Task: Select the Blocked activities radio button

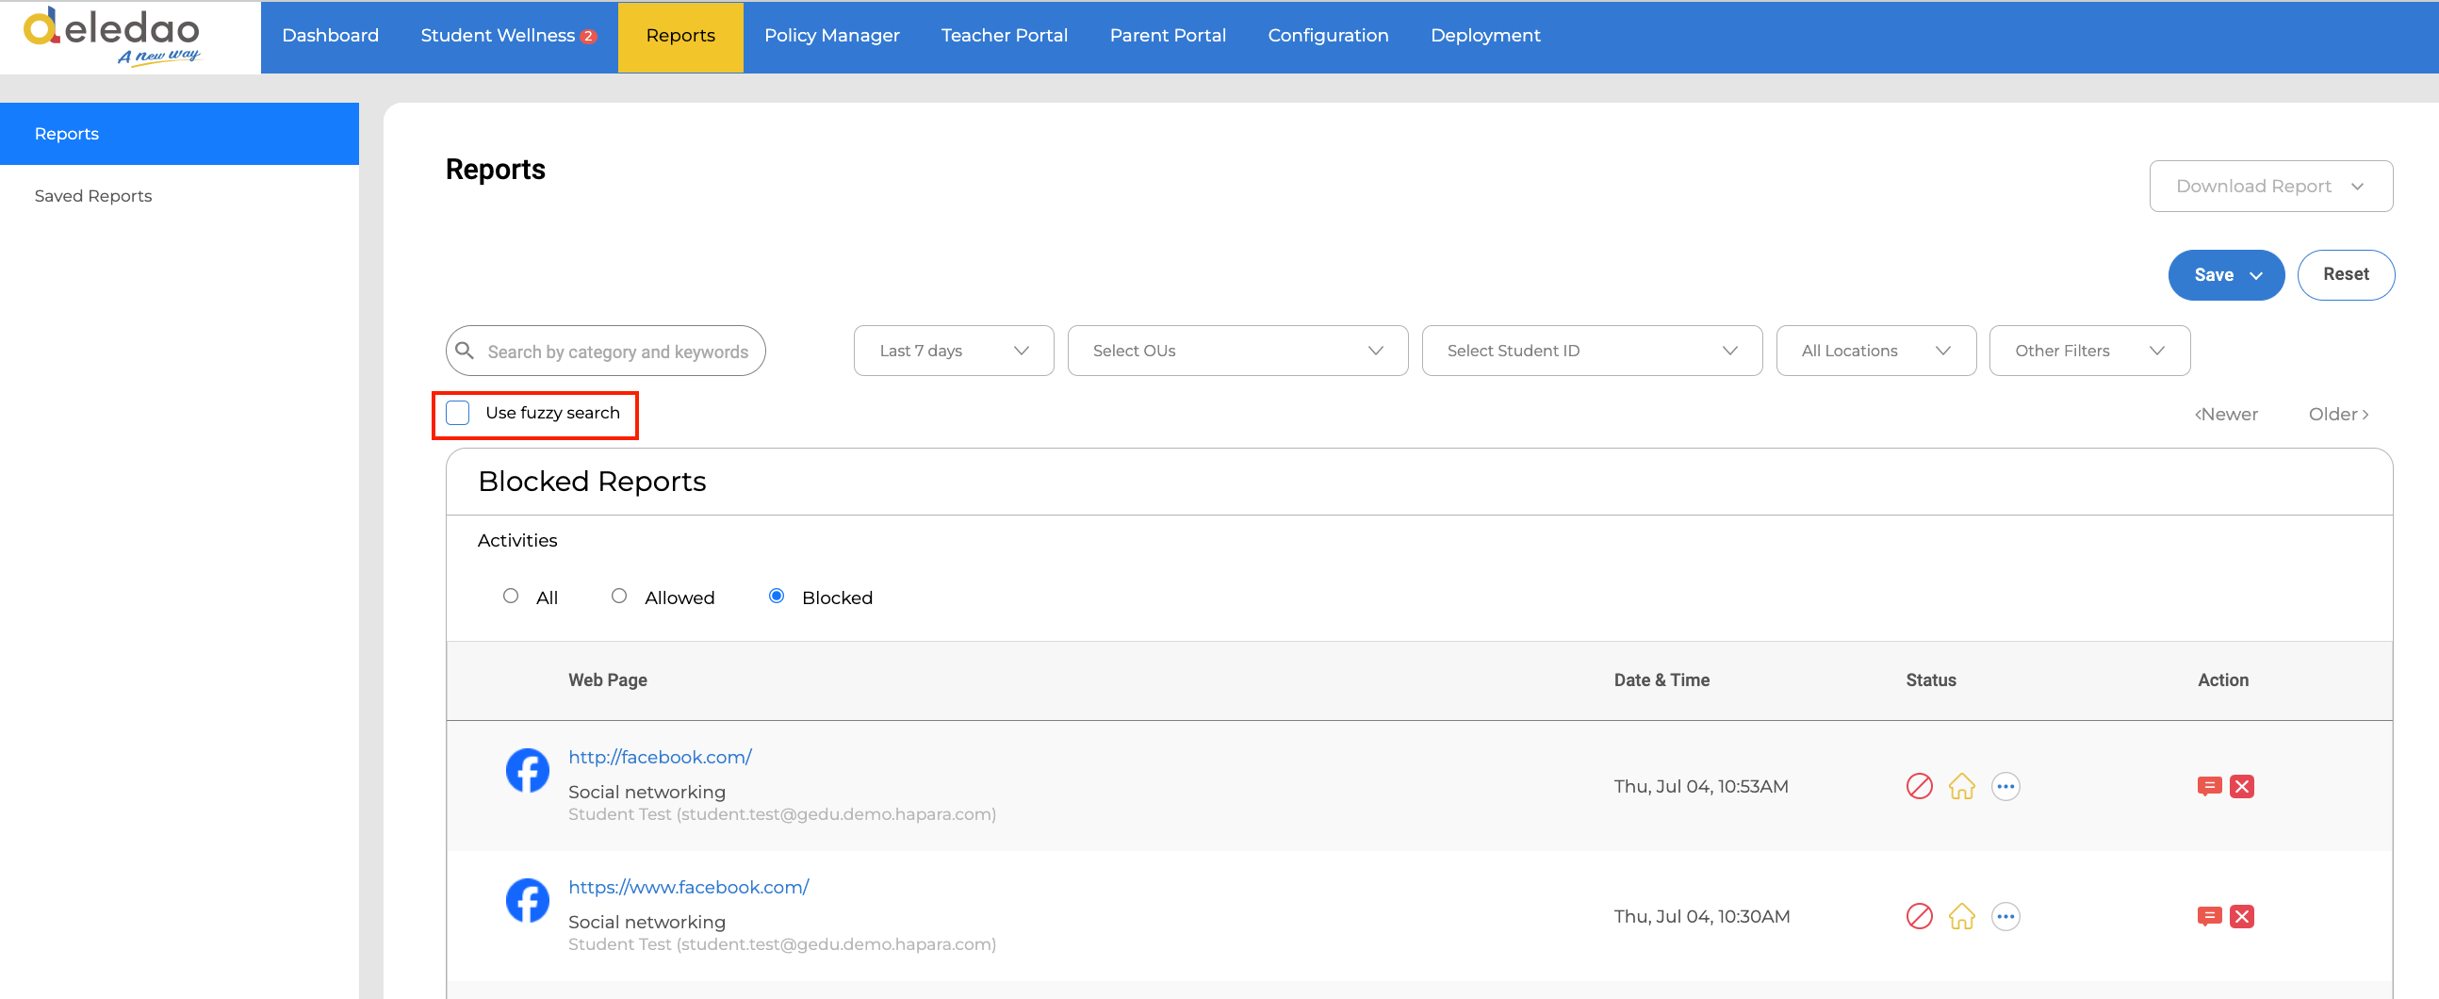Action: (777, 596)
